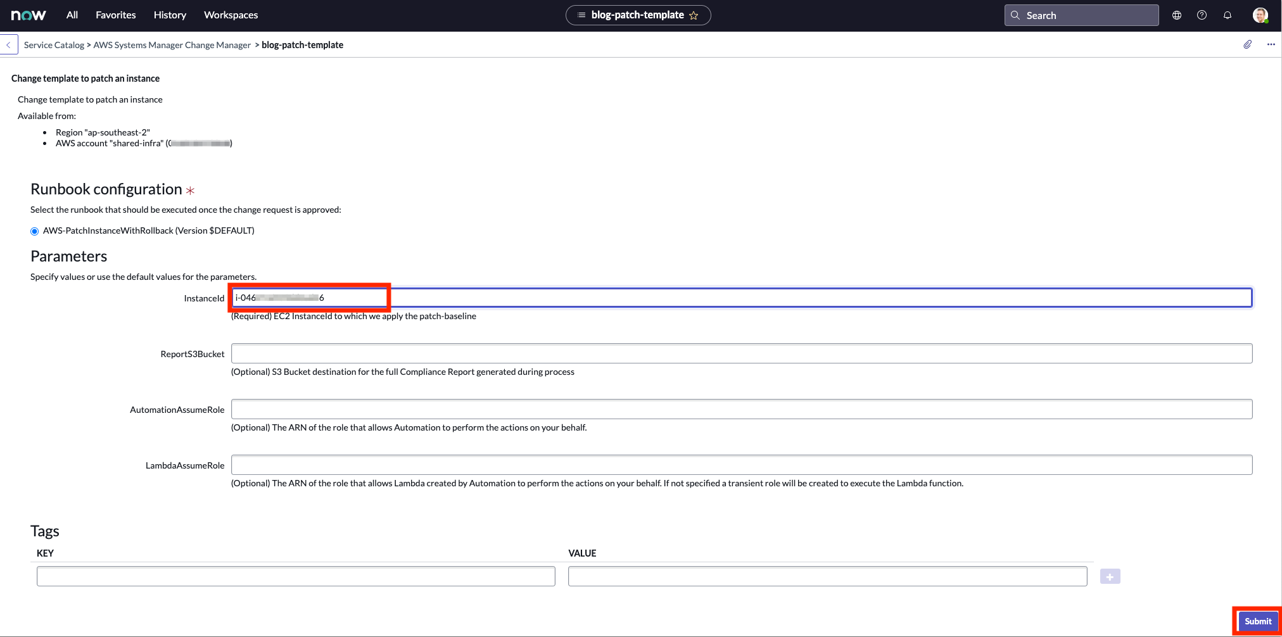Open the ServiceNow globe language selector
The height and width of the screenshot is (637, 1282).
(x=1177, y=15)
